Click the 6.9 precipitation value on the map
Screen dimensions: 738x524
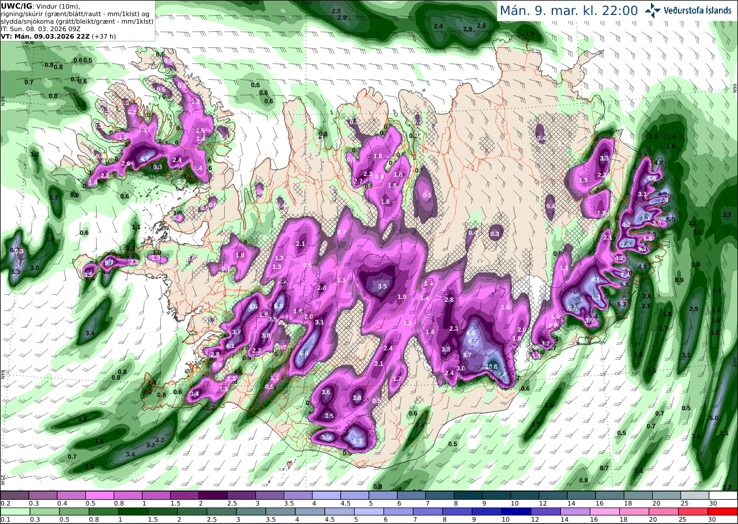(x=278, y=306)
